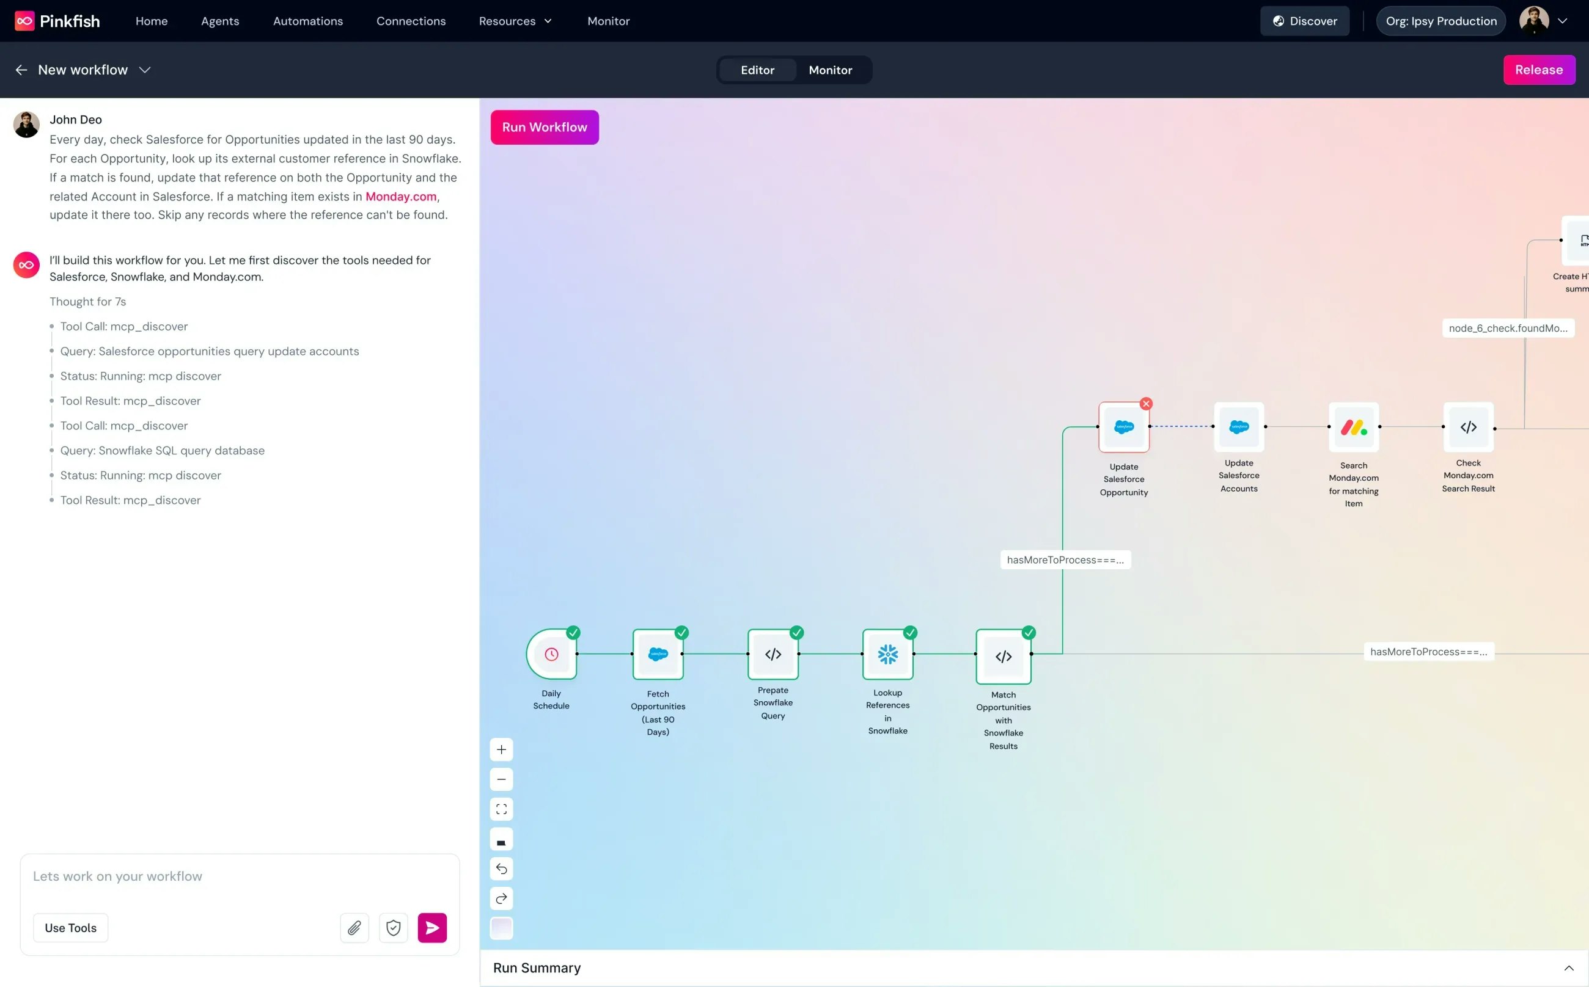The width and height of the screenshot is (1589, 987).
Task: Zoom out of the workflow canvas
Action: point(501,779)
